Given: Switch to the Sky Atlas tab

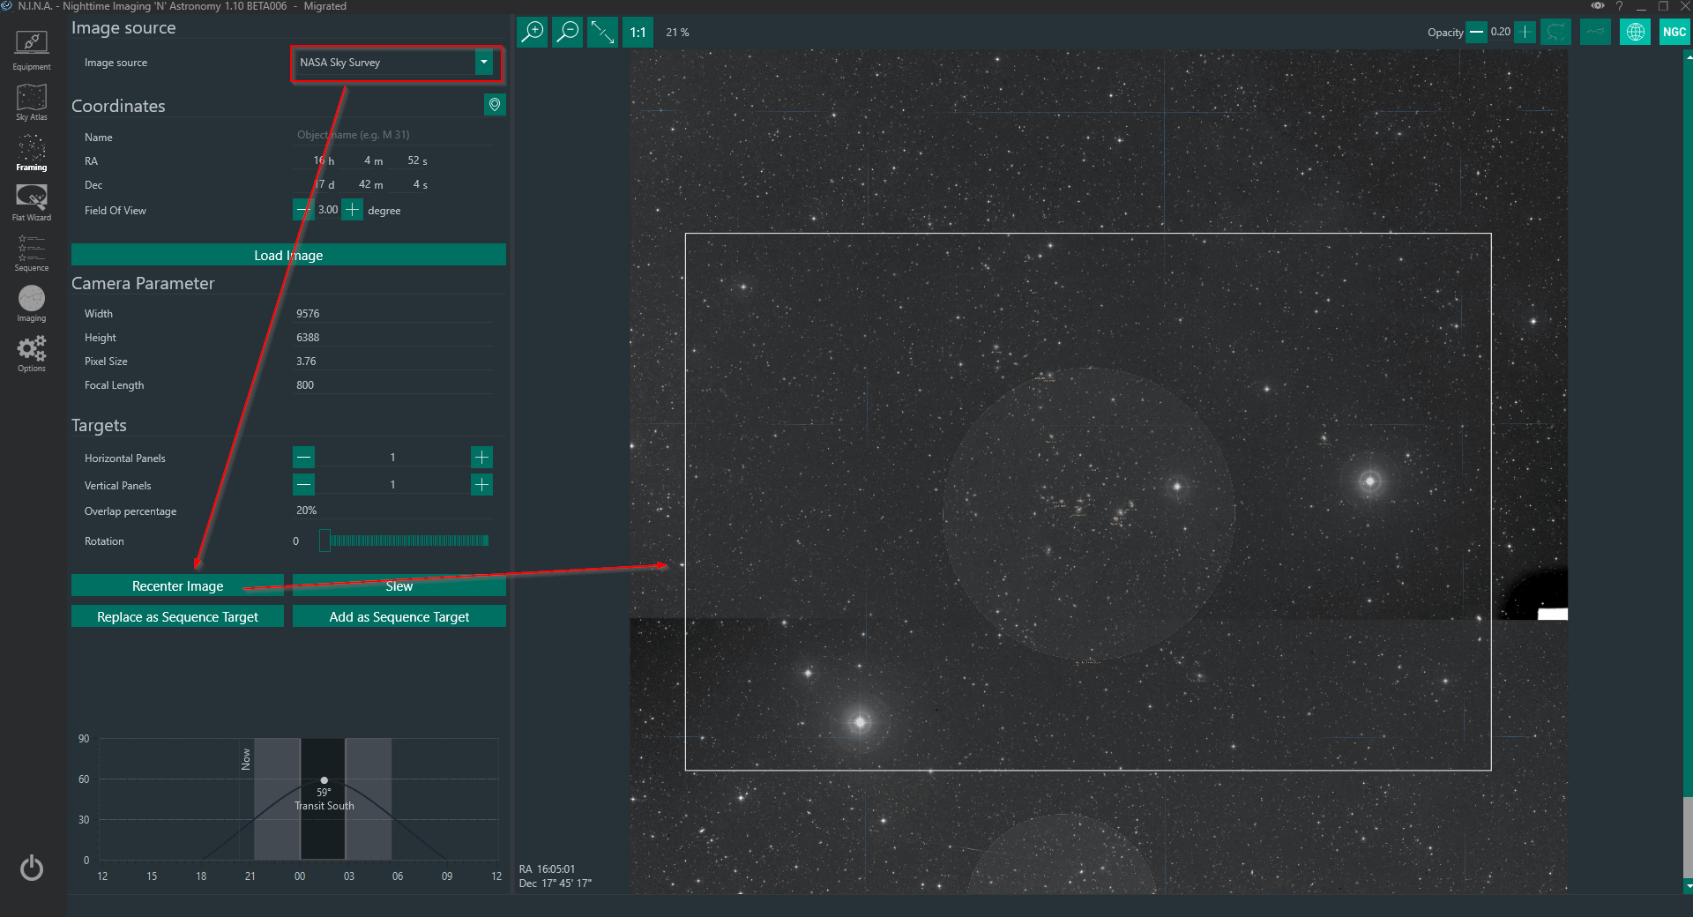Looking at the screenshot, I should click(x=32, y=101).
